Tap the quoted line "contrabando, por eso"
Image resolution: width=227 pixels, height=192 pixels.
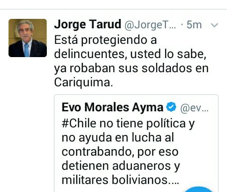tap(120, 152)
